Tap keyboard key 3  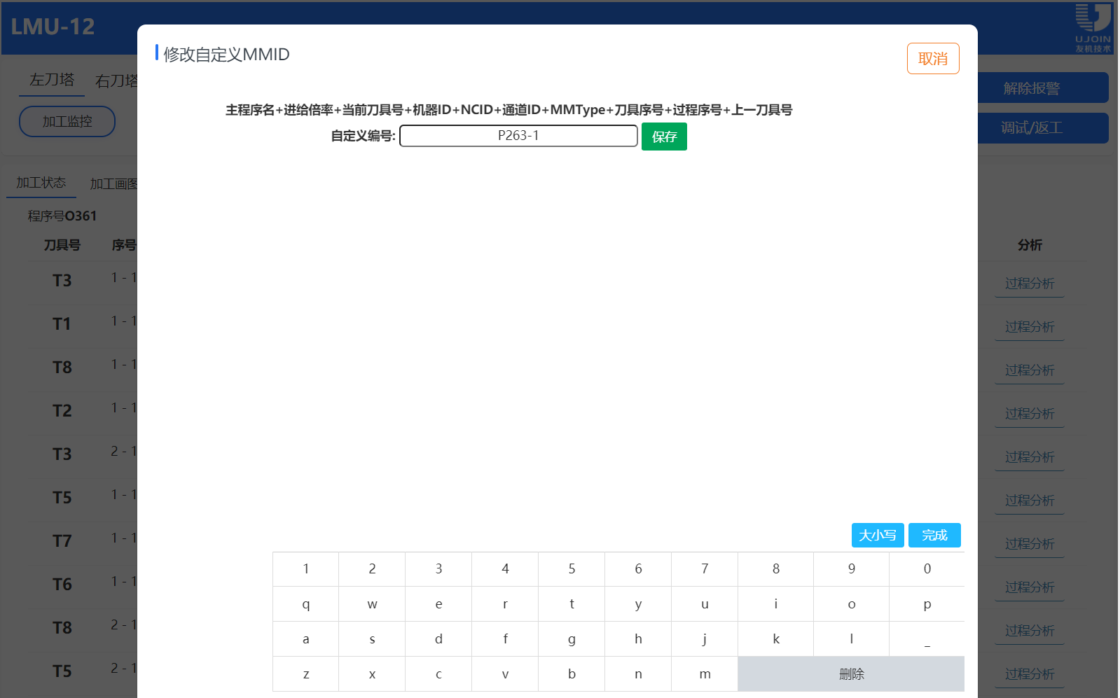[x=438, y=569]
